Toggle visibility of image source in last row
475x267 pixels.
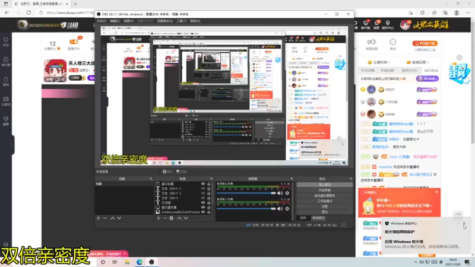pyautogui.click(x=203, y=212)
